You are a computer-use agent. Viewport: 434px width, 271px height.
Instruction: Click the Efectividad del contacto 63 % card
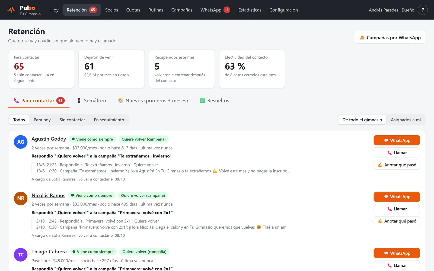coord(252,69)
